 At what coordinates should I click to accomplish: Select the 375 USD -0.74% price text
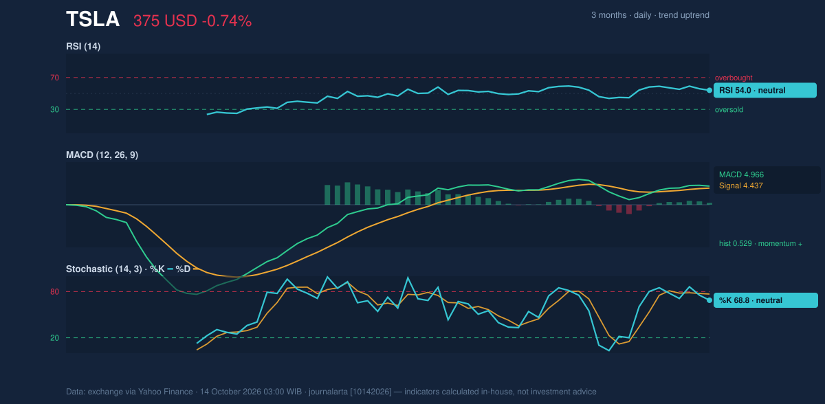point(192,21)
